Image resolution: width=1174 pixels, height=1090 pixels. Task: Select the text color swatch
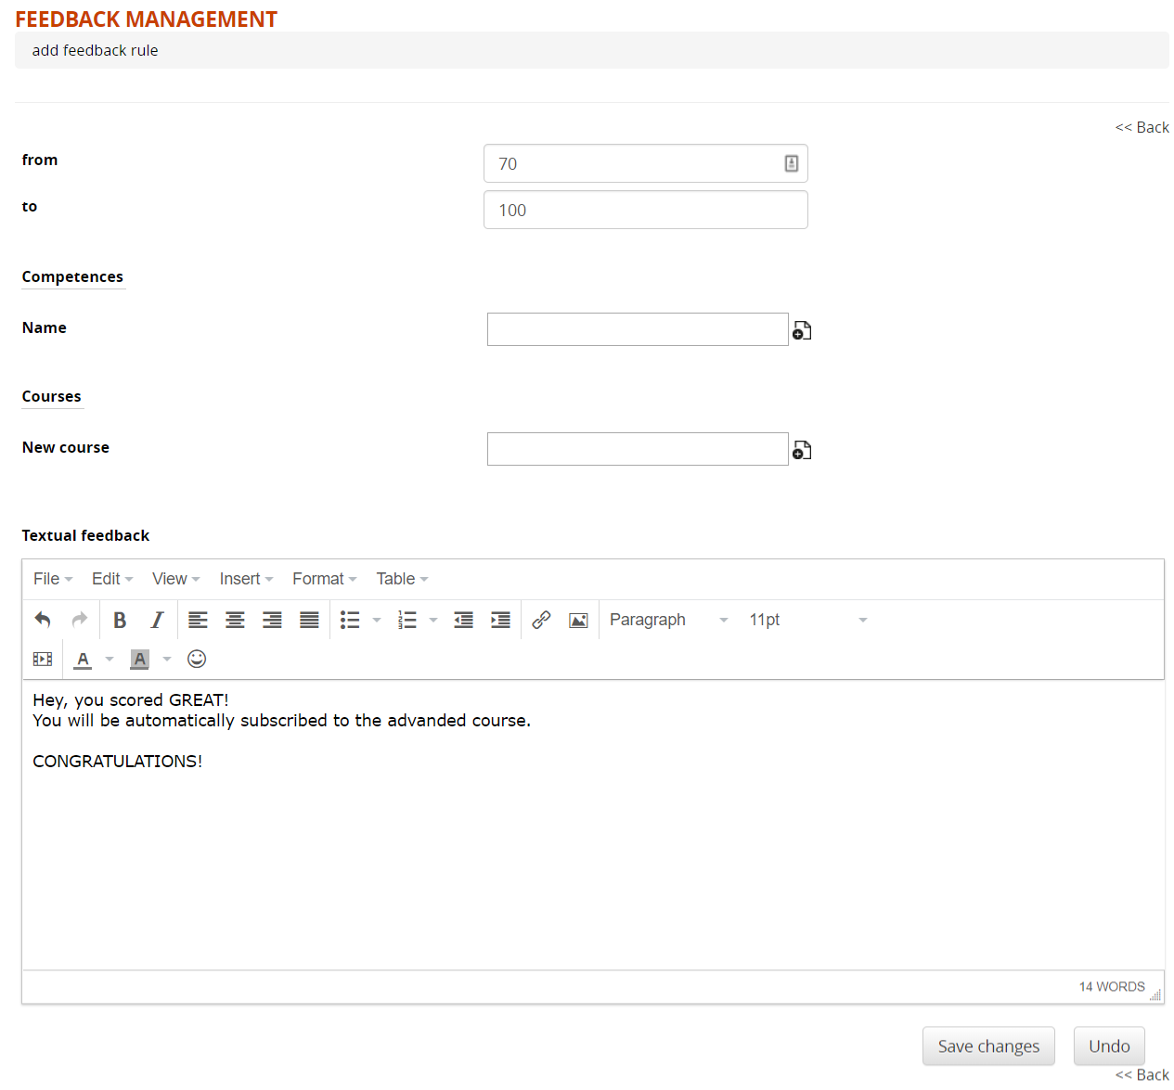82,659
